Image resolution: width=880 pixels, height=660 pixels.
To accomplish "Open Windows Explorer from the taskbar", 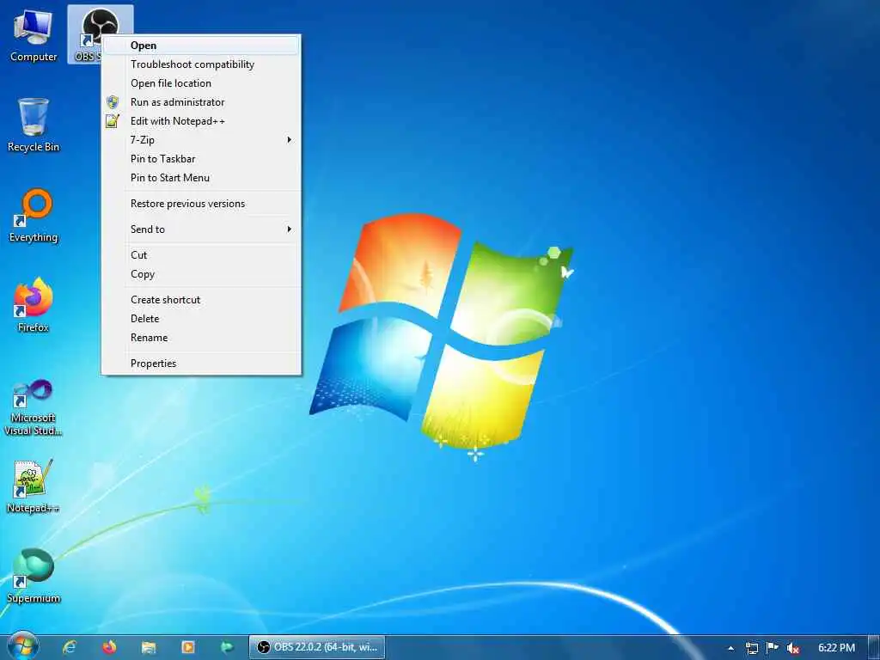I will 148,647.
